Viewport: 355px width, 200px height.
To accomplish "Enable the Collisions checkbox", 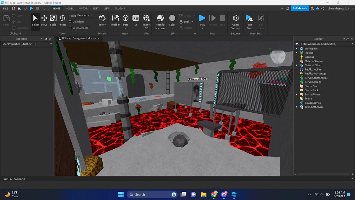I will pyautogui.click(x=70, y=22).
